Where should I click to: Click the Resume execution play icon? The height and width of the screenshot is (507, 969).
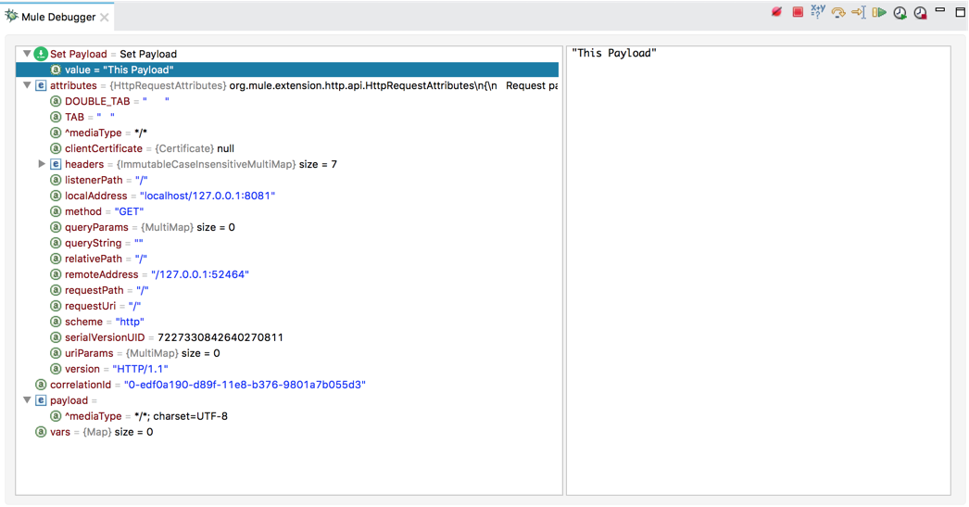point(878,13)
